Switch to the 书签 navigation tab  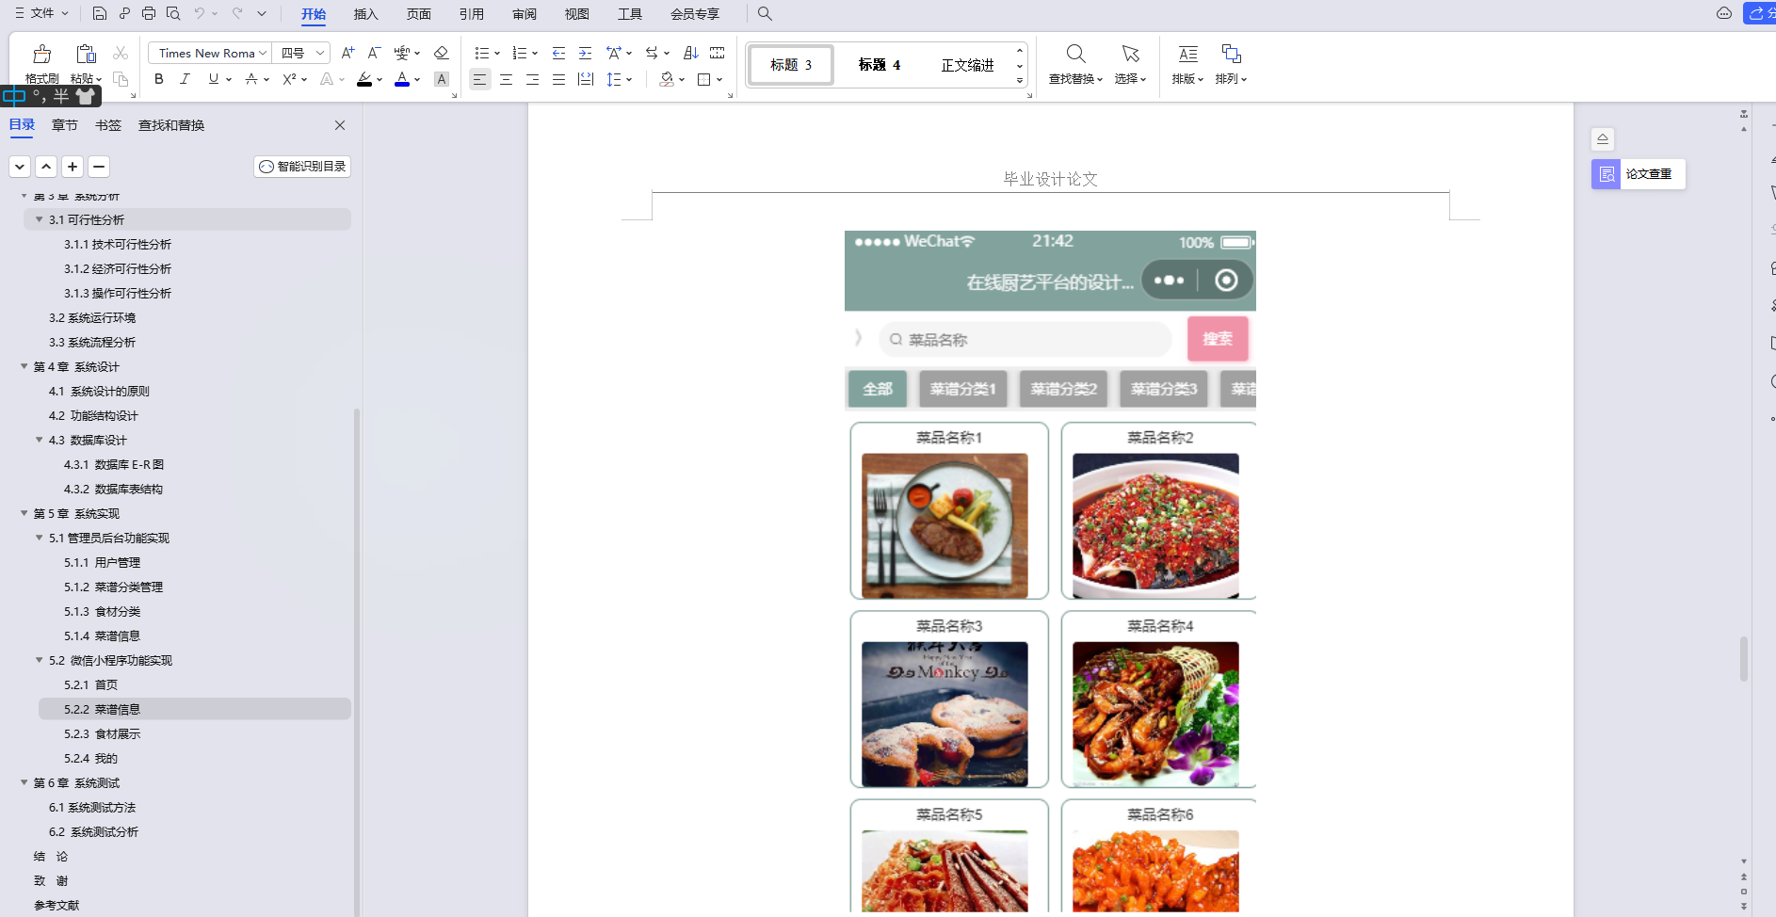point(108,125)
